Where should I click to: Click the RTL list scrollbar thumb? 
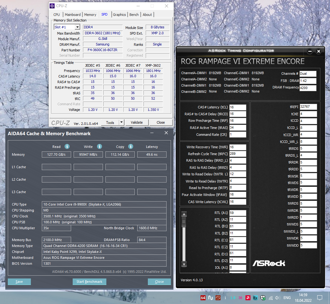pos(184,223)
